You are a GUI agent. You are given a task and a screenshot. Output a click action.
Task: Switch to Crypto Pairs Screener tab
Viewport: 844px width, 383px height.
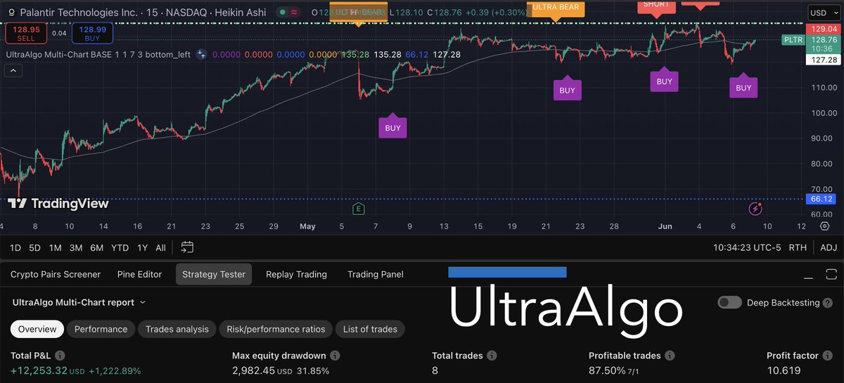point(56,274)
